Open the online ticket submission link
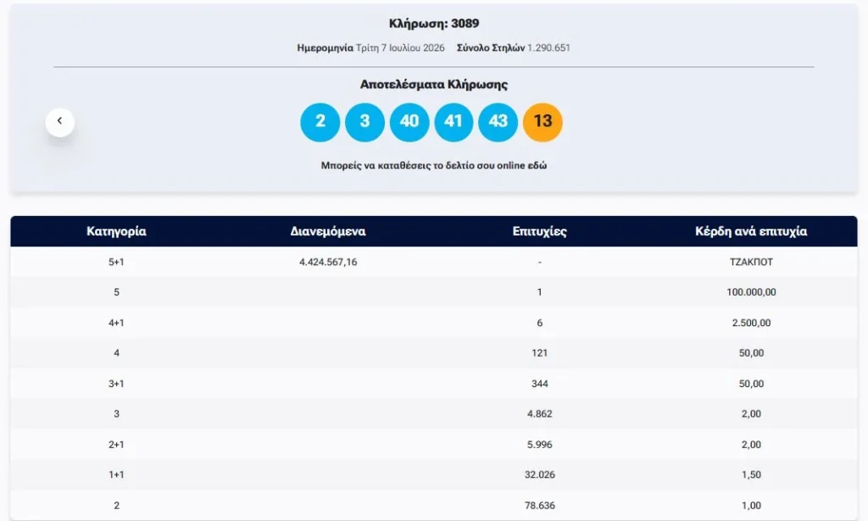Viewport: 868px width, 521px height. click(x=434, y=165)
